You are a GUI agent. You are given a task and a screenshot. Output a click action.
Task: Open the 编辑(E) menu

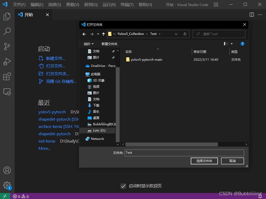pyautogui.click(x=37, y=5)
